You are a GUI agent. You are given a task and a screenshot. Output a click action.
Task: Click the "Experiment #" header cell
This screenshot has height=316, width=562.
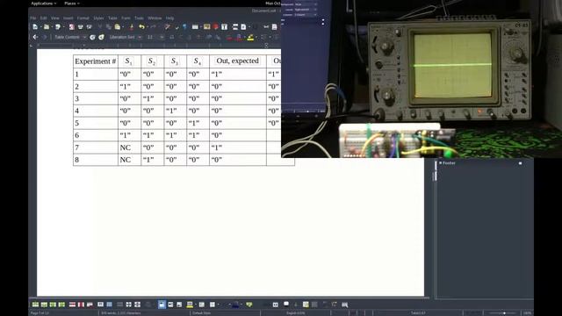click(96, 61)
